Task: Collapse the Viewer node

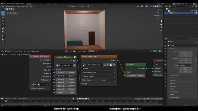Action: [127, 64]
